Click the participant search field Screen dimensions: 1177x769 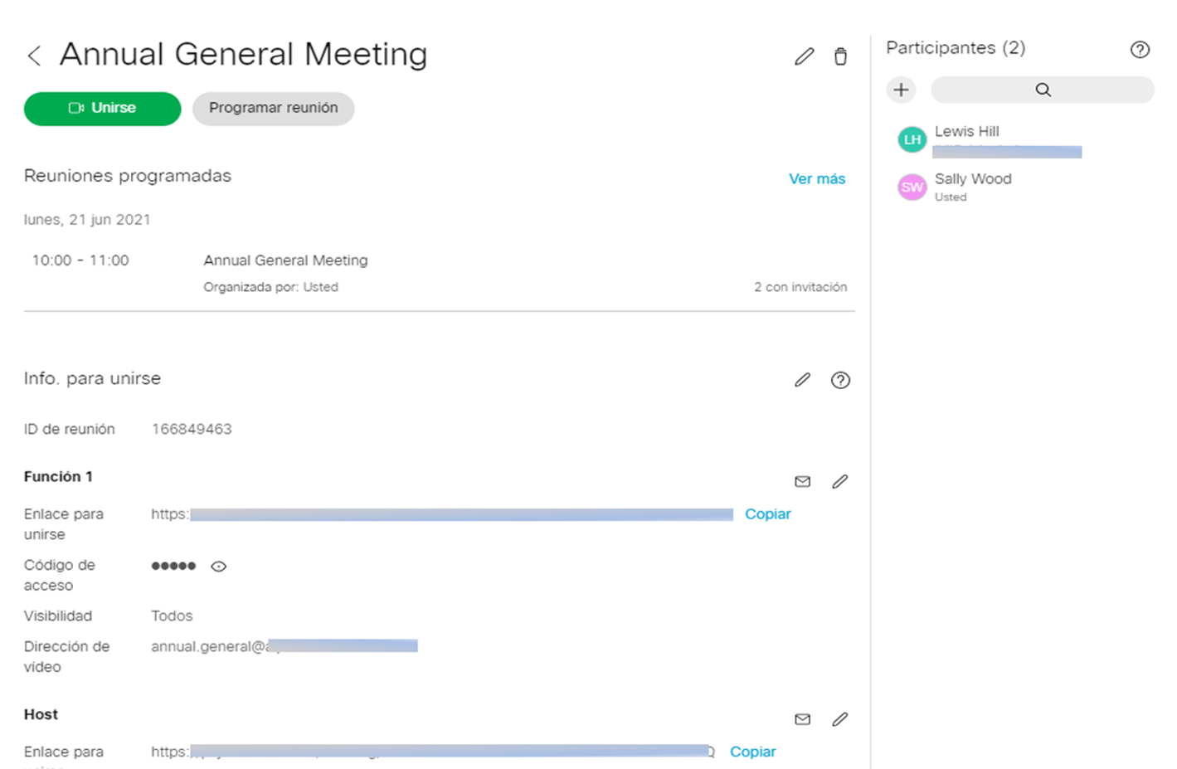[1042, 90]
